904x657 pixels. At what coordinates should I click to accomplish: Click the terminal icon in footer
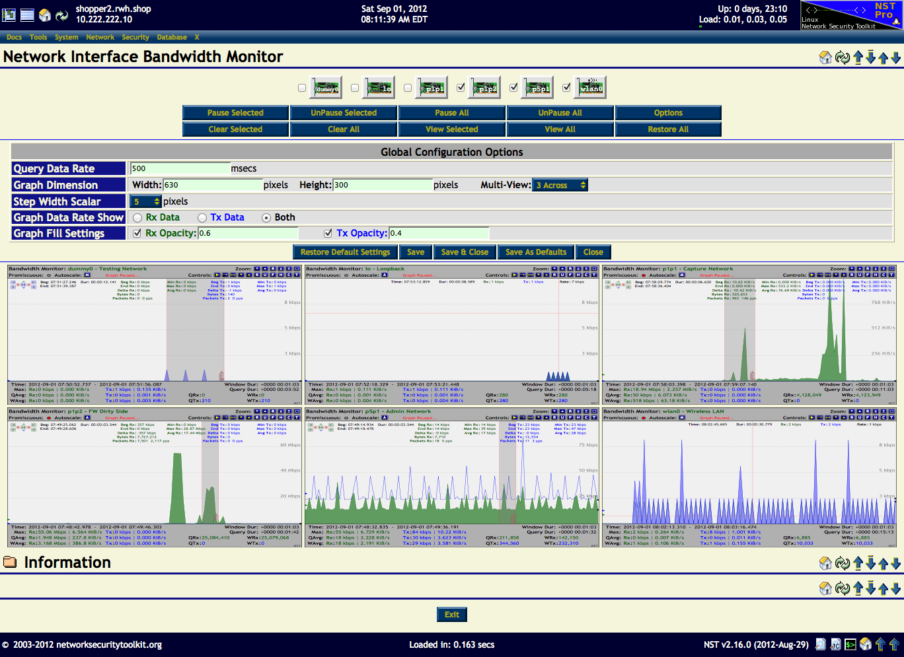850,644
